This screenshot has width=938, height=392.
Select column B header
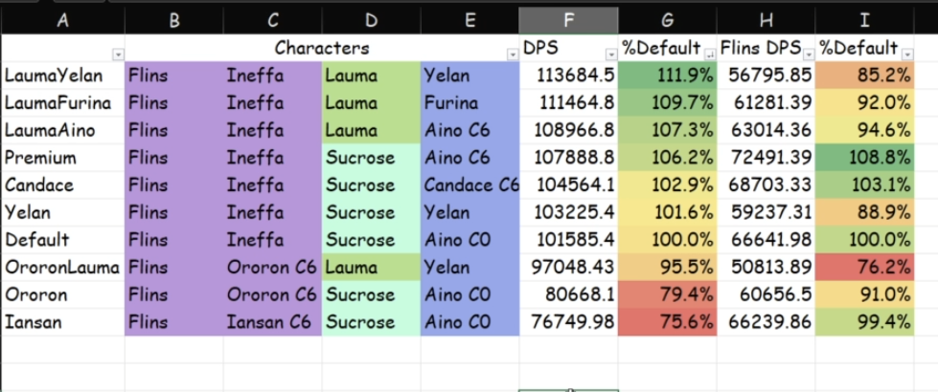tap(174, 21)
